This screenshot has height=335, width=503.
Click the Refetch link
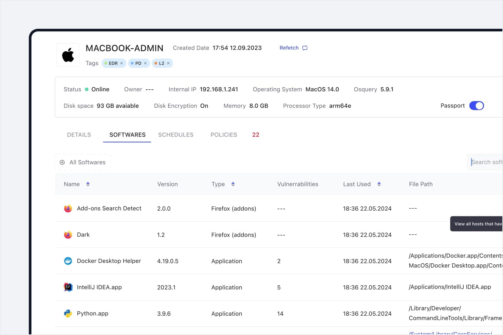(x=289, y=48)
